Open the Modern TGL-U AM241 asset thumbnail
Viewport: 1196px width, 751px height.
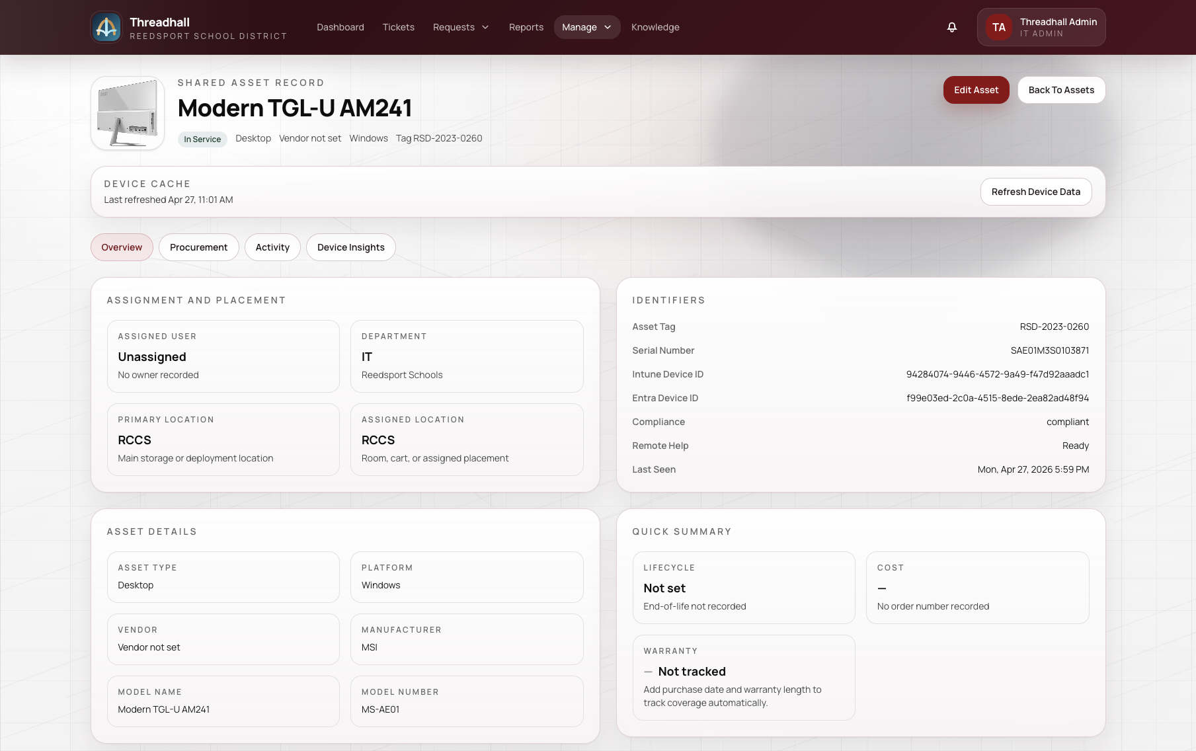click(128, 113)
